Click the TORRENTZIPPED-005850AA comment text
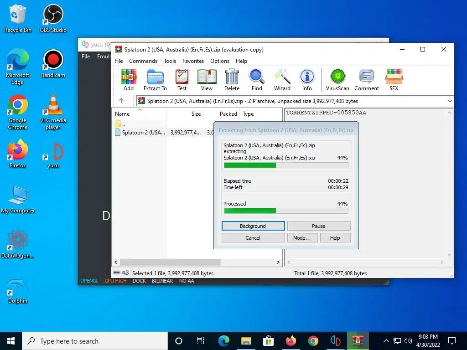The image size is (467, 350). (326, 113)
